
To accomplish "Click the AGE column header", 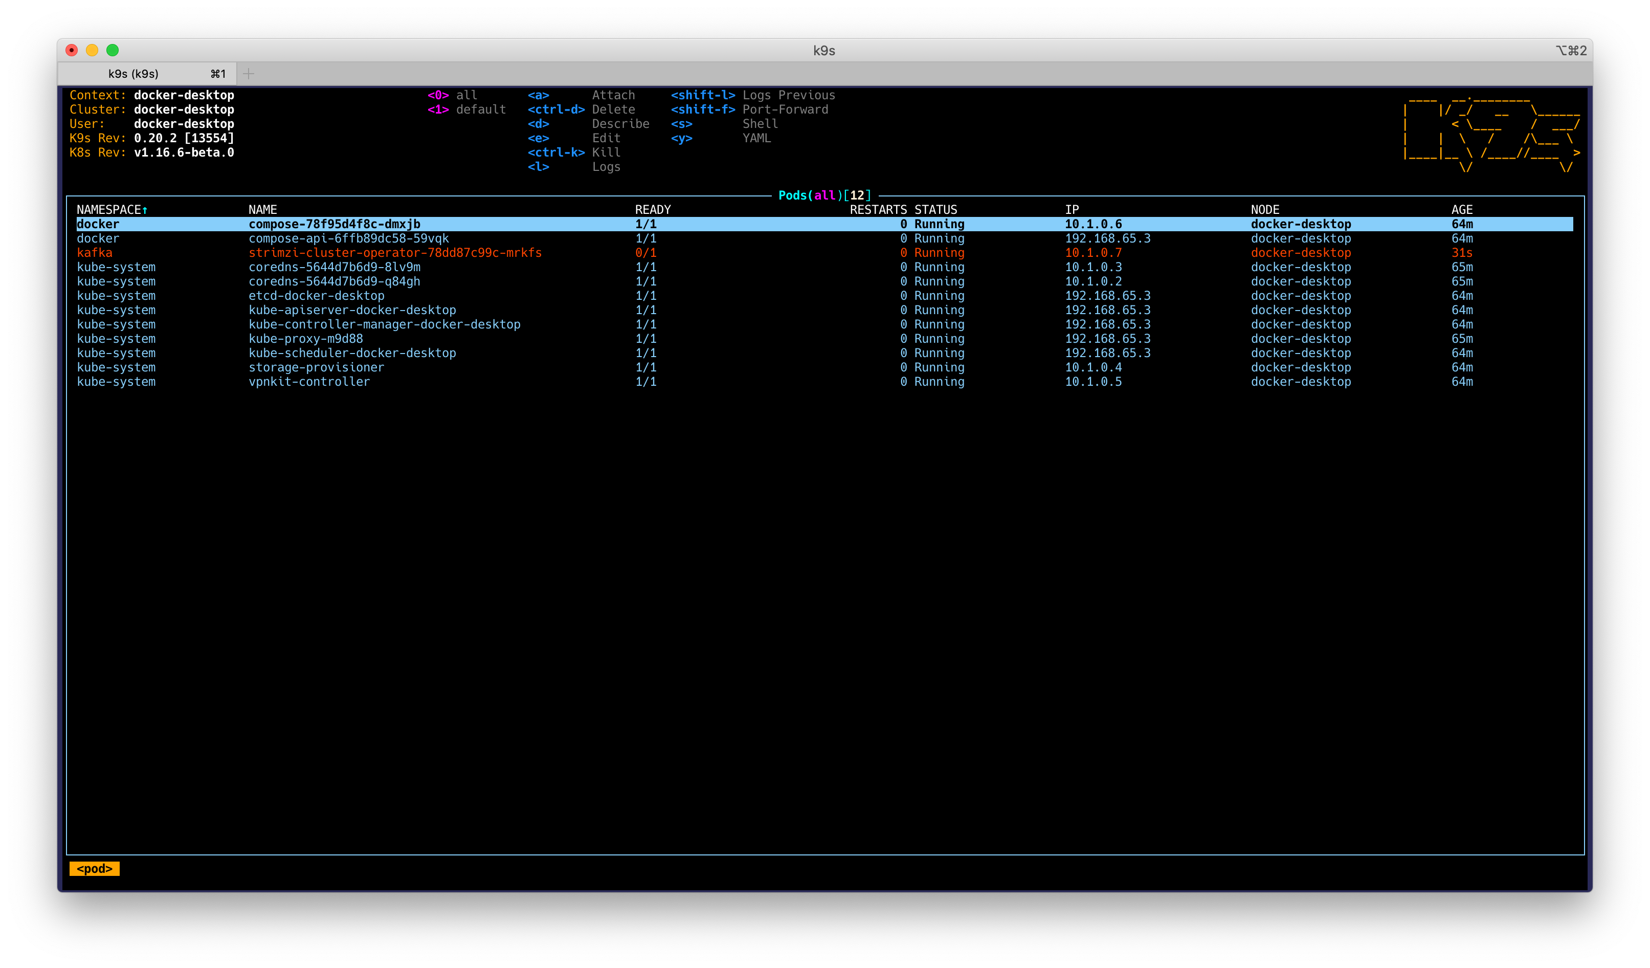I will 1461,210.
